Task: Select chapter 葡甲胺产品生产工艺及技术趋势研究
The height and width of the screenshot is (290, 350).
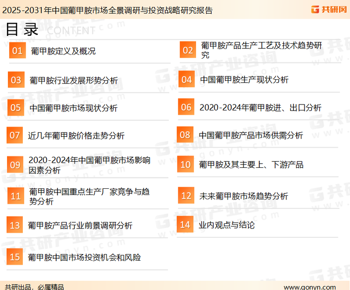Action: point(261,50)
